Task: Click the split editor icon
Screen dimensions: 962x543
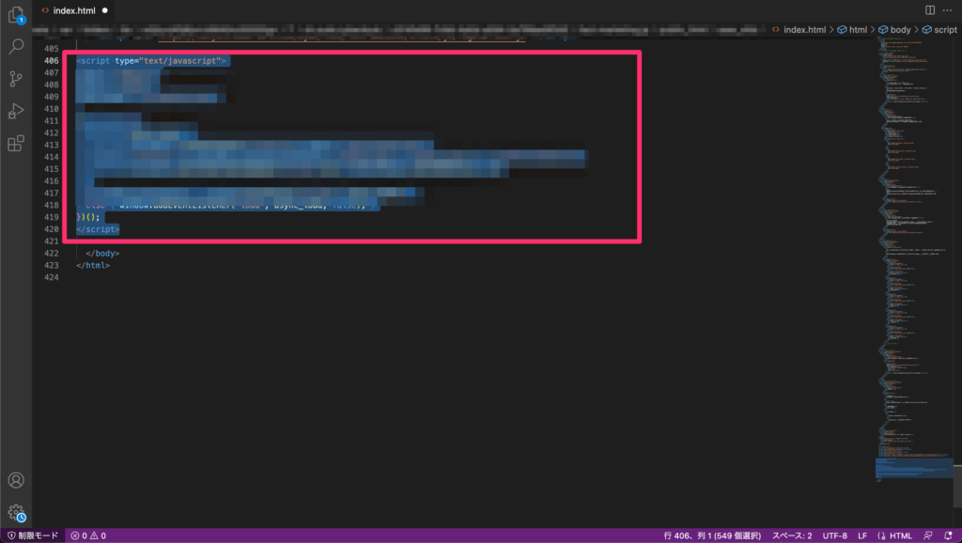Action: pos(930,10)
